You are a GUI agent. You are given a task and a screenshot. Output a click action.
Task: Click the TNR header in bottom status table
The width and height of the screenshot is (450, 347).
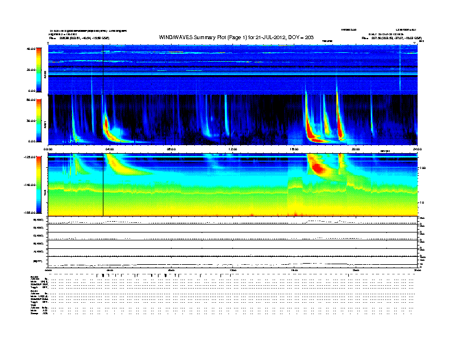coord(33,306)
